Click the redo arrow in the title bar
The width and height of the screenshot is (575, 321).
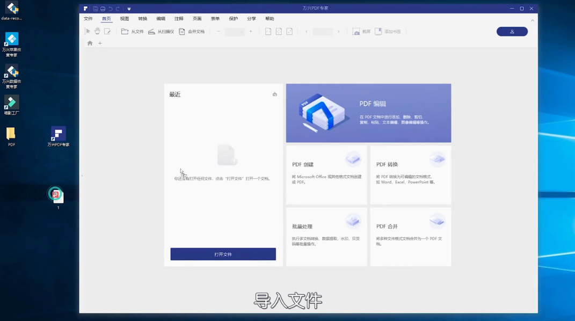pyautogui.click(x=118, y=9)
